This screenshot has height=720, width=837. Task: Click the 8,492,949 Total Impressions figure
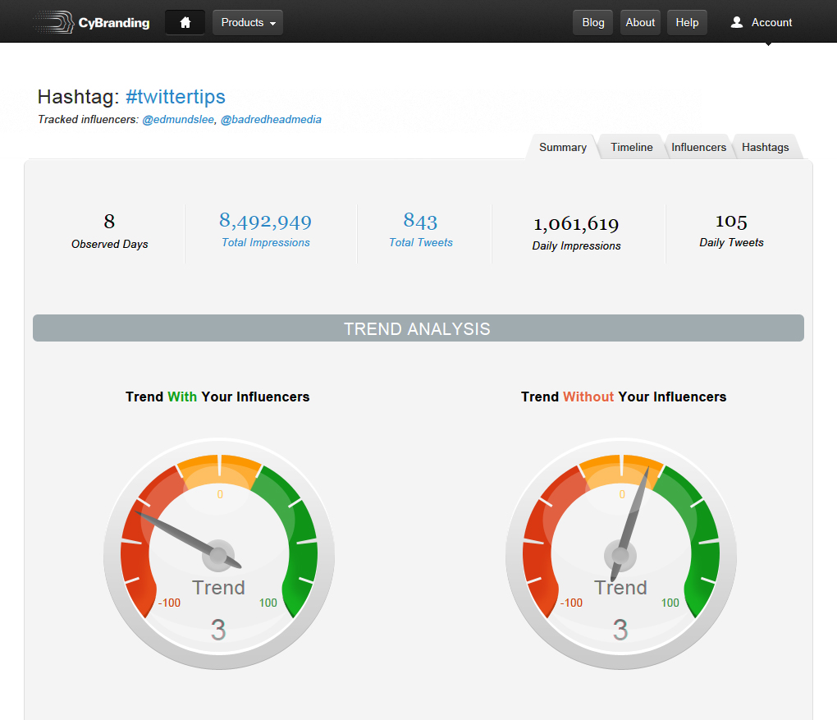[265, 221]
